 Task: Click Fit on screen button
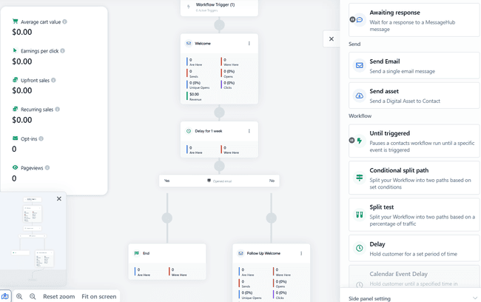[x=98, y=296]
